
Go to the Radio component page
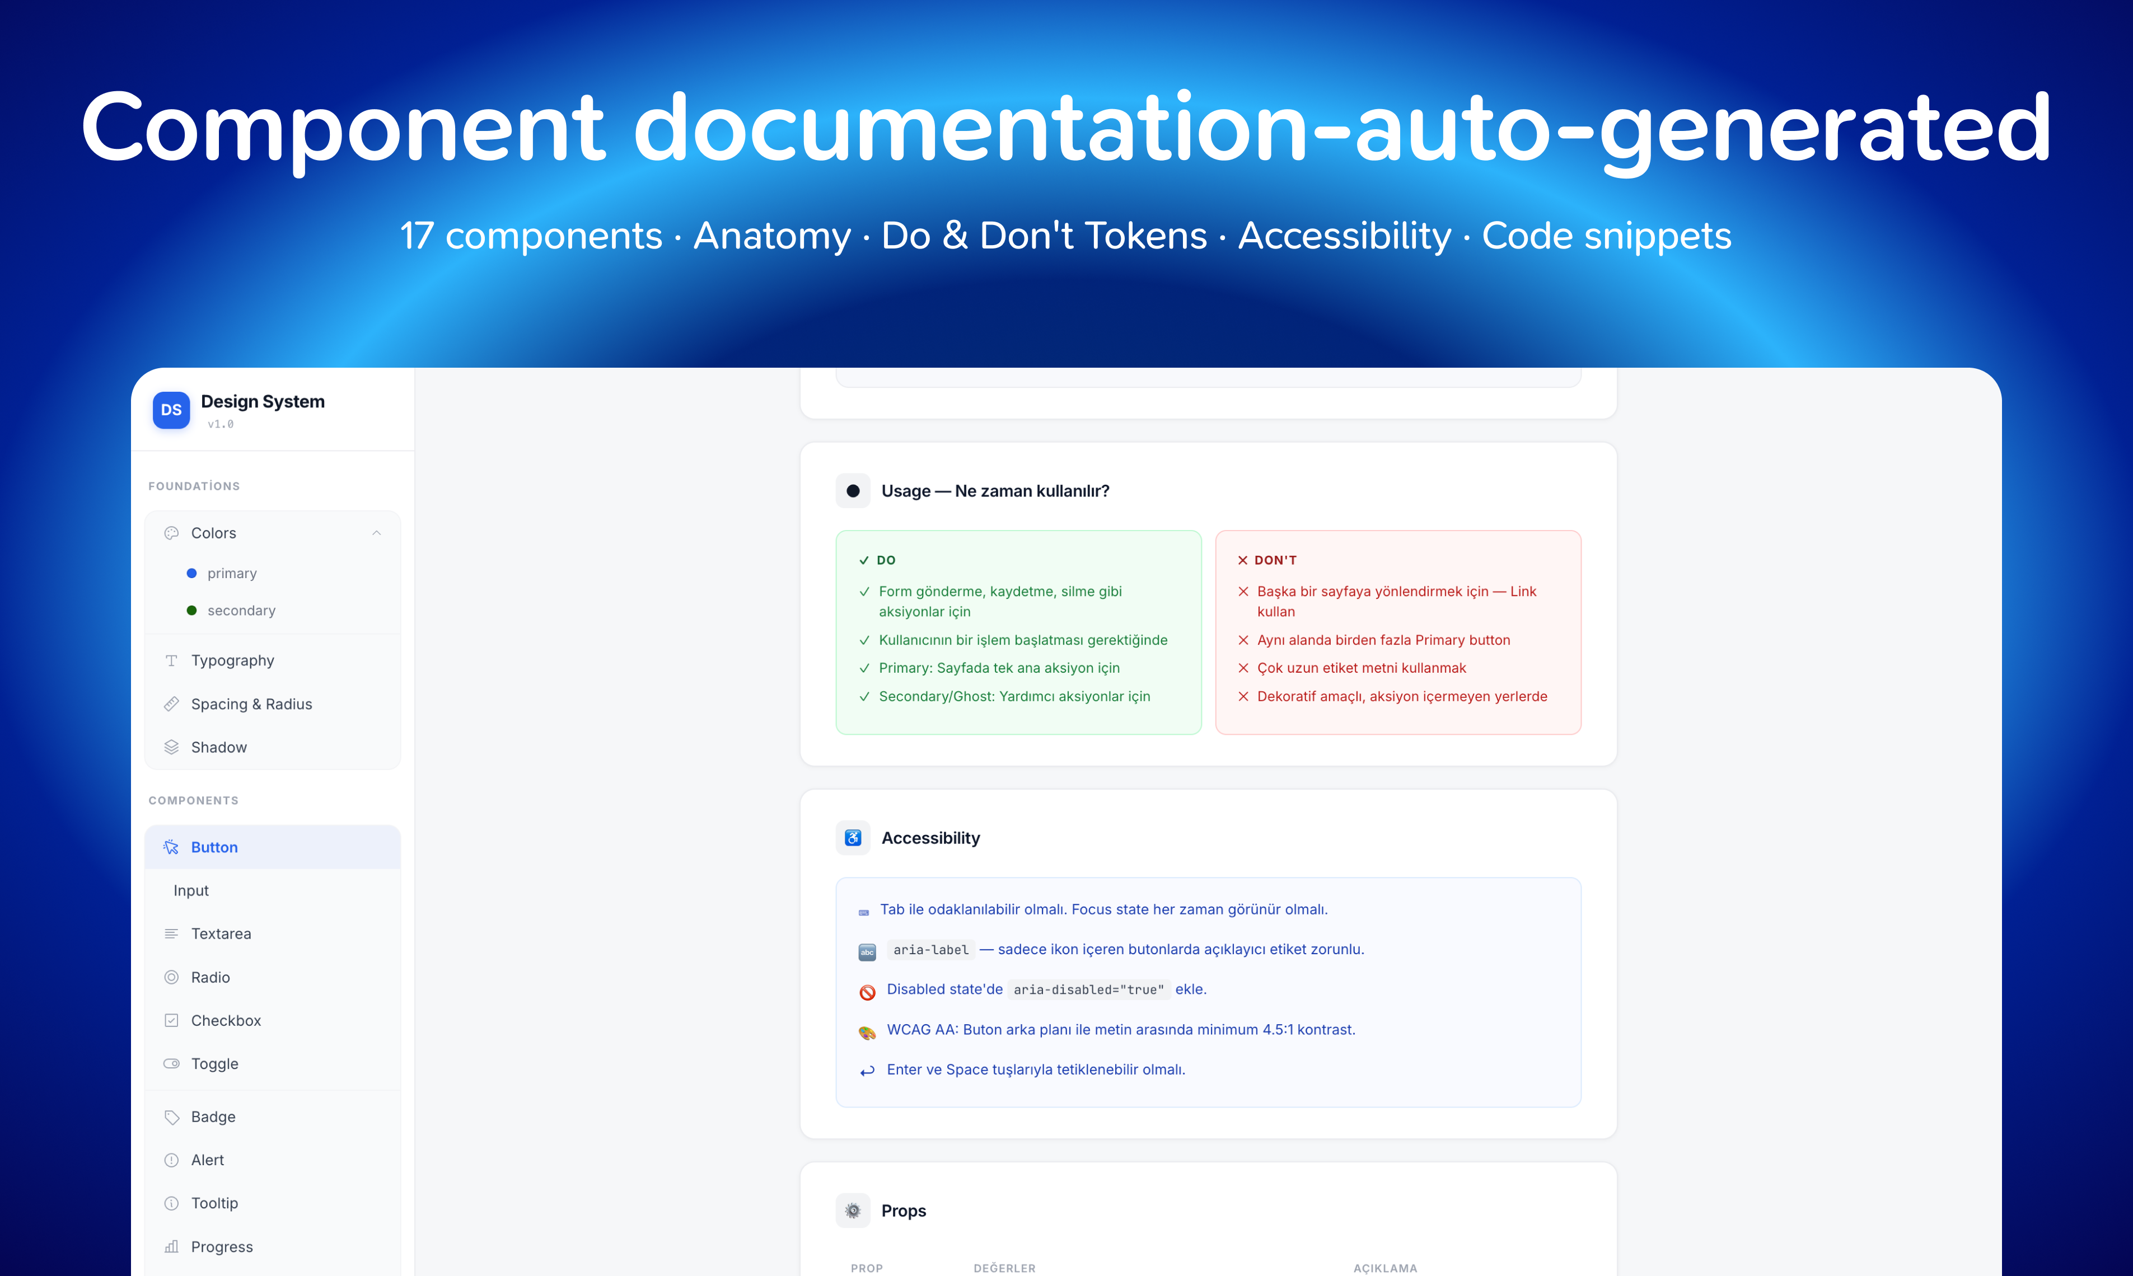273,978
